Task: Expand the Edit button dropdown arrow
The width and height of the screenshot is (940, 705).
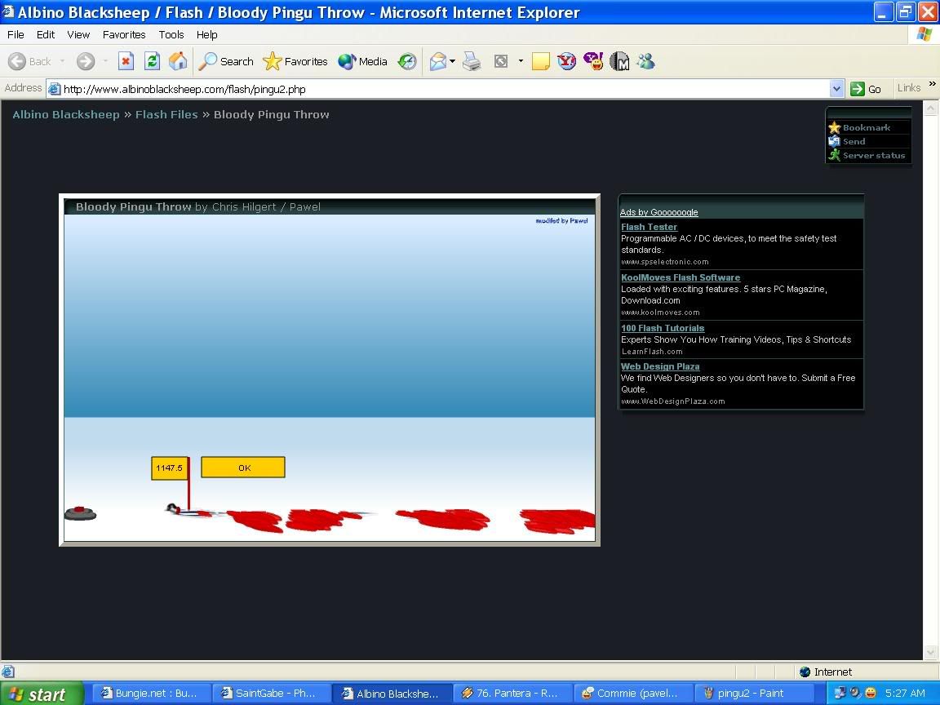Action: coord(521,61)
